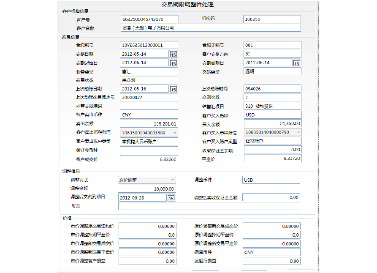Click the 发起行损益 field

272,261
